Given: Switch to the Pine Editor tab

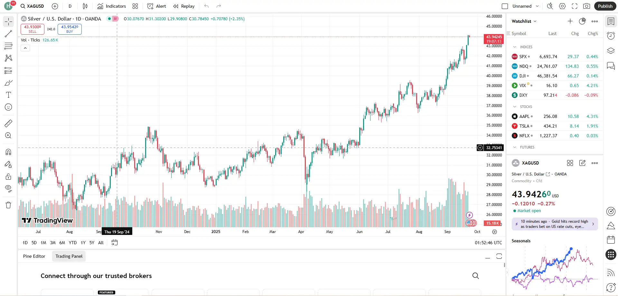Looking at the screenshot, I should click(34, 256).
